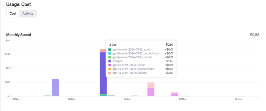
Task: Click the purple whisper bar before 08 Dec
Action: click(x=56, y=88)
